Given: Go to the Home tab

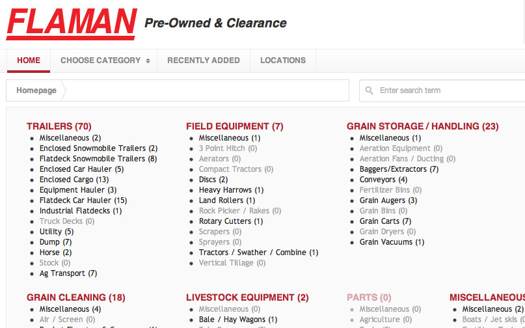Looking at the screenshot, I should (x=29, y=61).
